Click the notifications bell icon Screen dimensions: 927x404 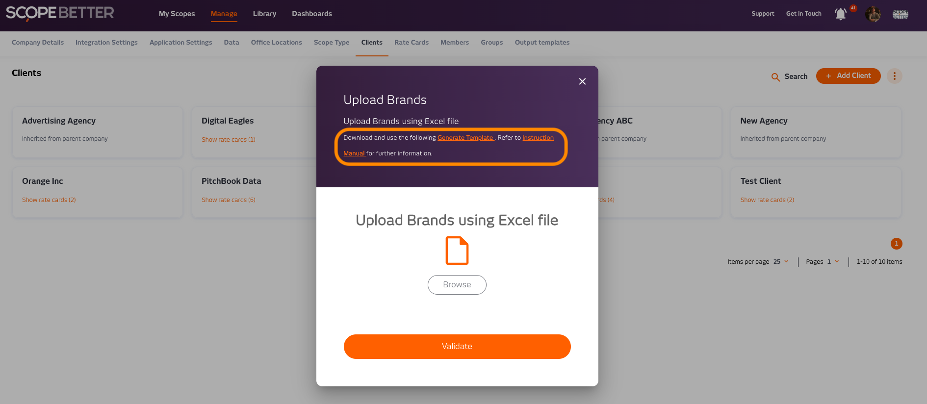[840, 14]
